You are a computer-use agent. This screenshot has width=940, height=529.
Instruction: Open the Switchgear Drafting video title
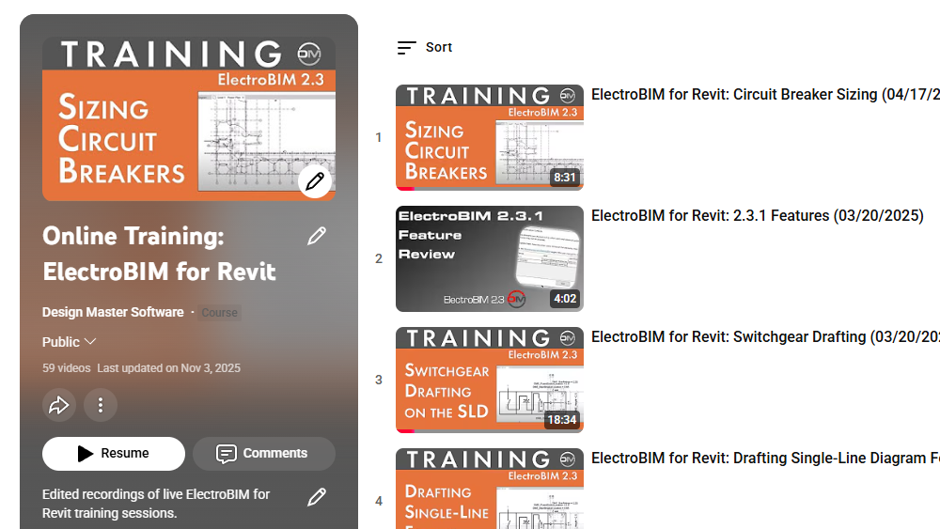765,336
